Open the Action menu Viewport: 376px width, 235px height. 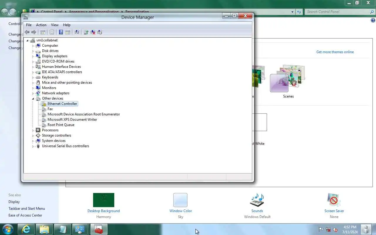[x=41, y=25]
